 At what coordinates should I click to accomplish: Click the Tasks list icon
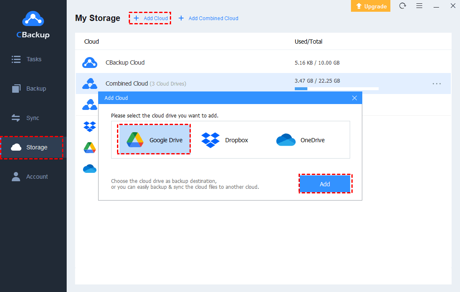[16, 59]
